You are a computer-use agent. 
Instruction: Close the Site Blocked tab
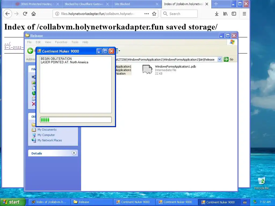pyautogui.click(x=157, y=4)
